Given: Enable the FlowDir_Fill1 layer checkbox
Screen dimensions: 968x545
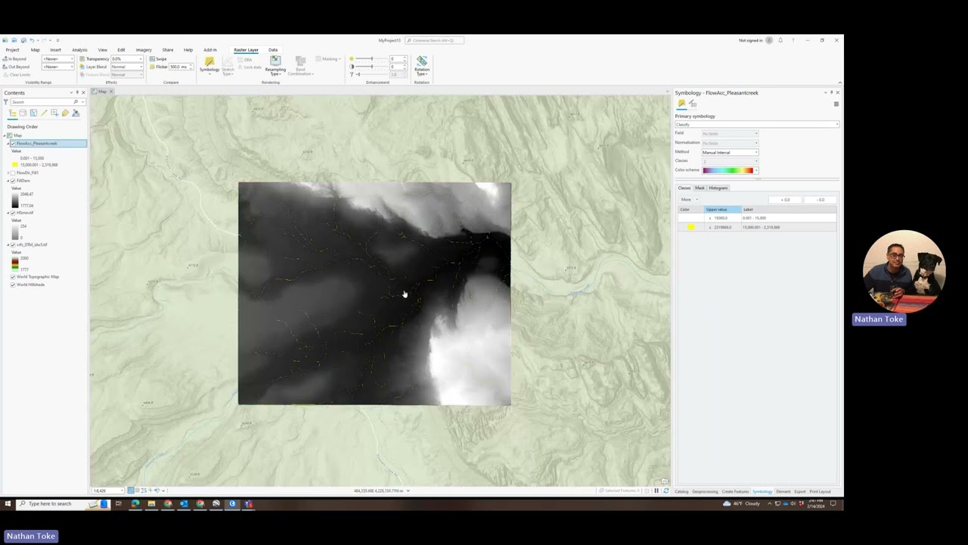Looking at the screenshot, I should (x=13, y=173).
